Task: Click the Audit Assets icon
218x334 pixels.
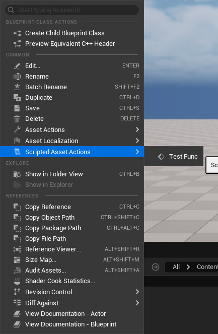Action: click(x=17, y=271)
